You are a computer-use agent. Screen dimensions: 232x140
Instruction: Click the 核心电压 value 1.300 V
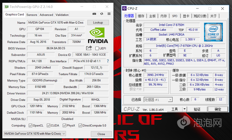click(190, 39)
